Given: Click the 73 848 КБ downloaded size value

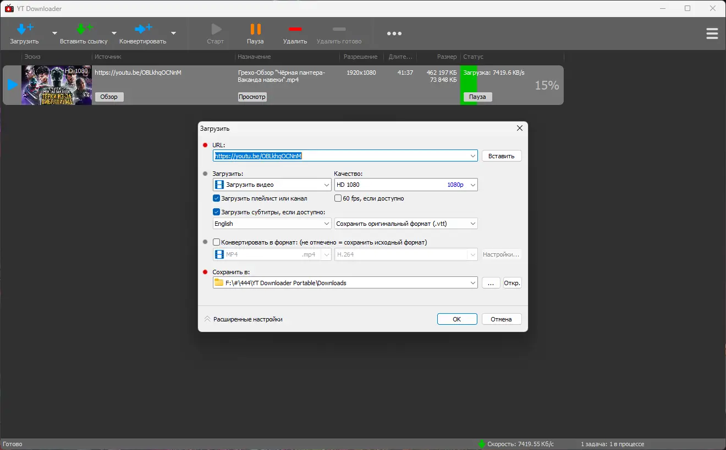Looking at the screenshot, I should (x=443, y=80).
